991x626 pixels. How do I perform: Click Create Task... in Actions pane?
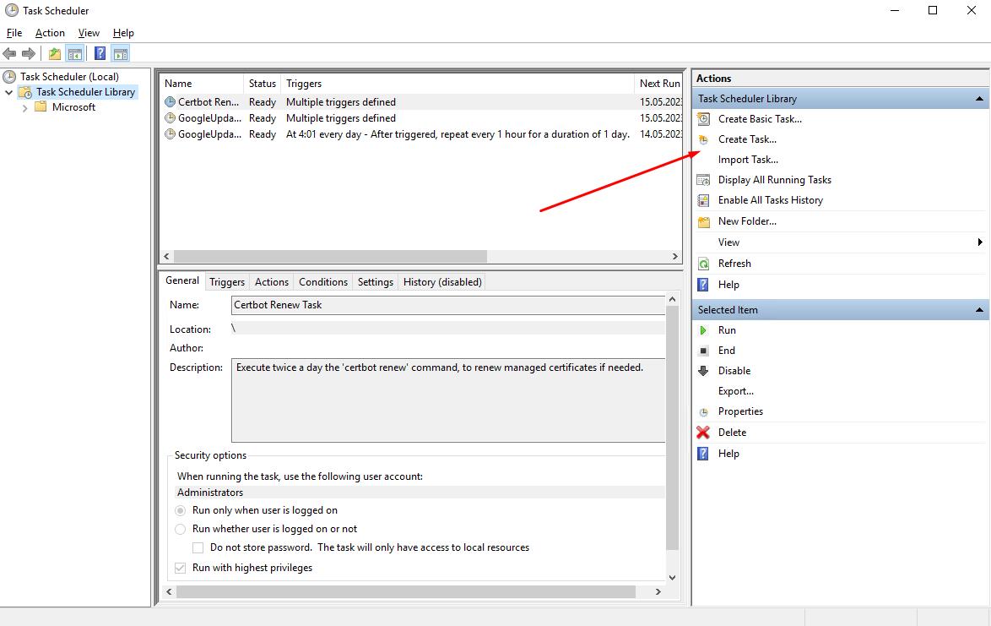click(x=747, y=139)
